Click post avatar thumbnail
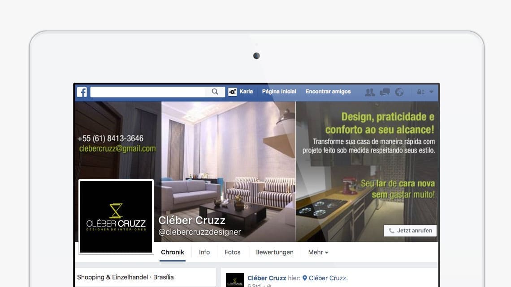The width and height of the screenshot is (511, 287). (234, 280)
